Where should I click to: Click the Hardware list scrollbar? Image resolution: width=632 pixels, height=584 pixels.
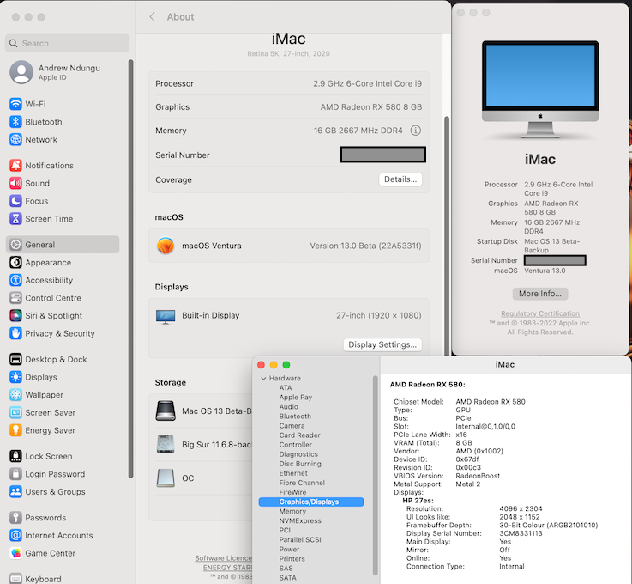[376, 476]
